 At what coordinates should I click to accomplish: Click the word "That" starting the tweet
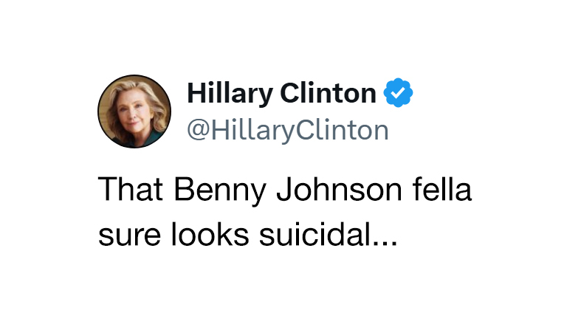click(129, 190)
